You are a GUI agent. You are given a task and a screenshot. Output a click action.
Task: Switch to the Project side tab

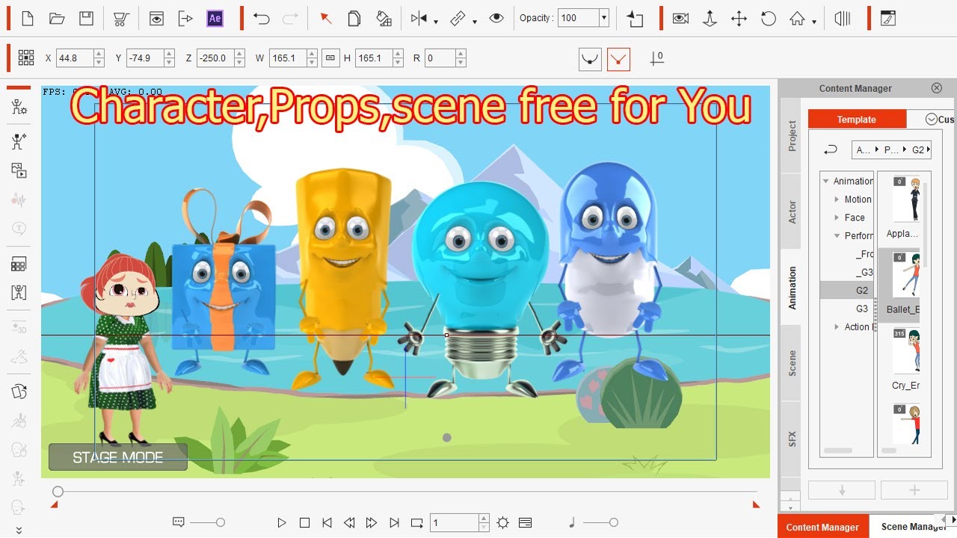click(791, 136)
